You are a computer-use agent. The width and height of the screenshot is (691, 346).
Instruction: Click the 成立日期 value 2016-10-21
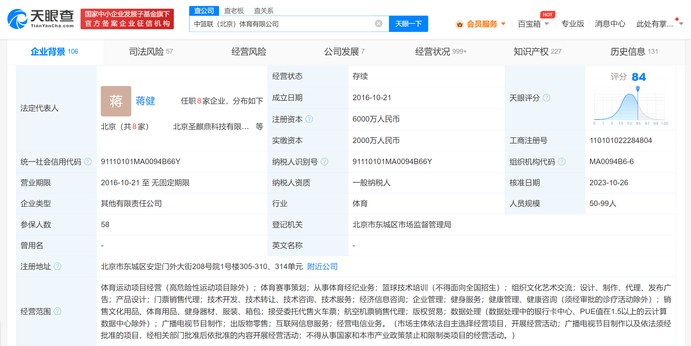coord(372,98)
